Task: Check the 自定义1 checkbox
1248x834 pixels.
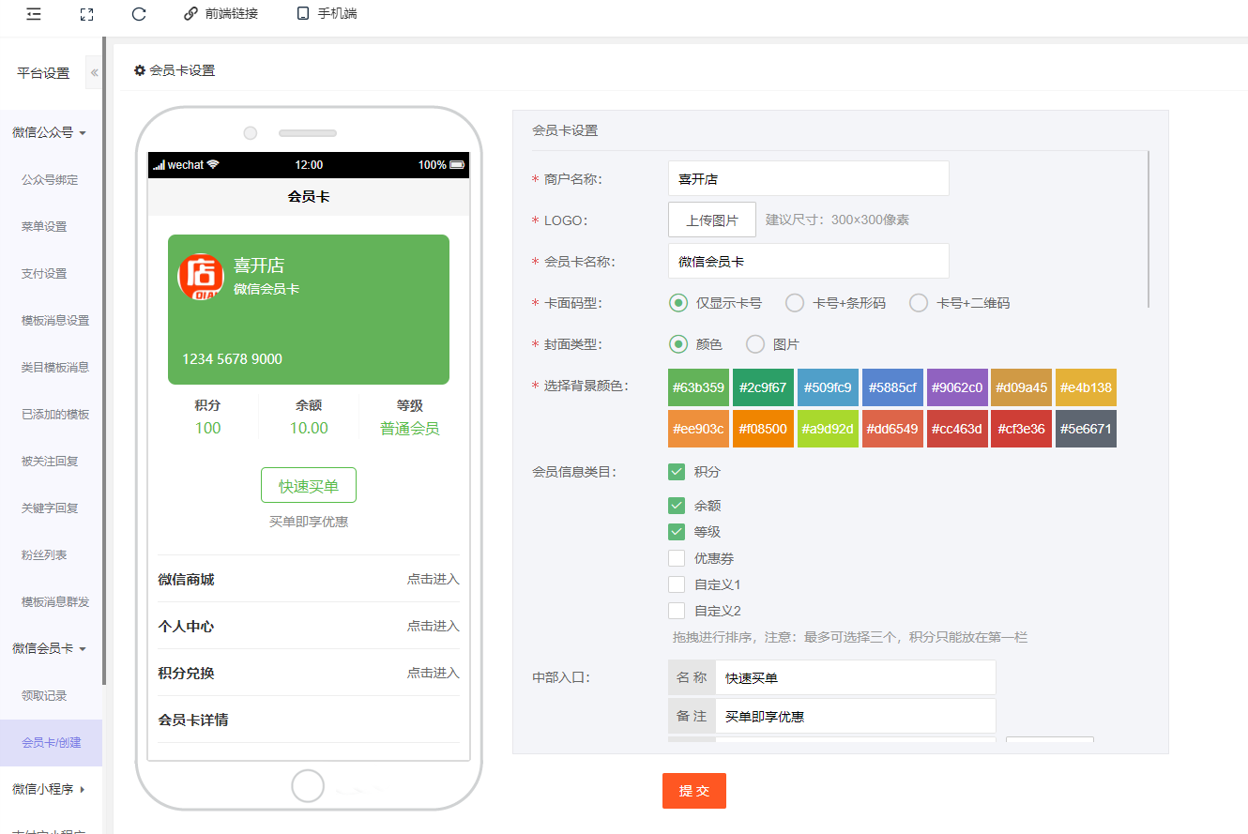Action: [677, 584]
